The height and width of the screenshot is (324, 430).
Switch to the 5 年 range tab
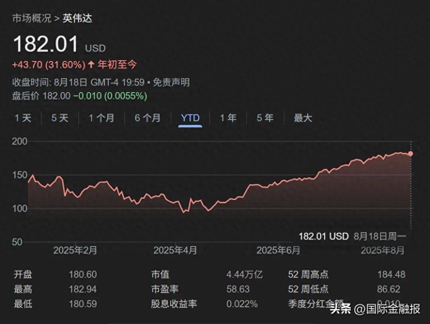click(x=265, y=118)
